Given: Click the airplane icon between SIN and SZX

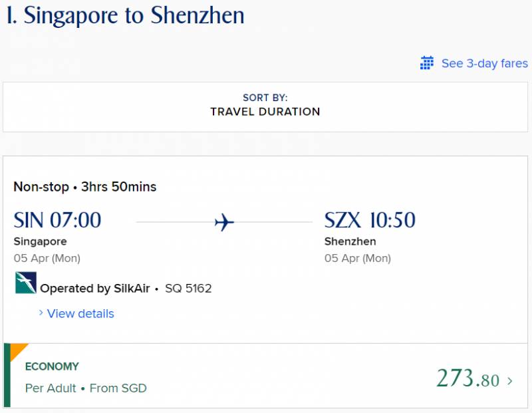Looking at the screenshot, I should click(x=225, y=223).
